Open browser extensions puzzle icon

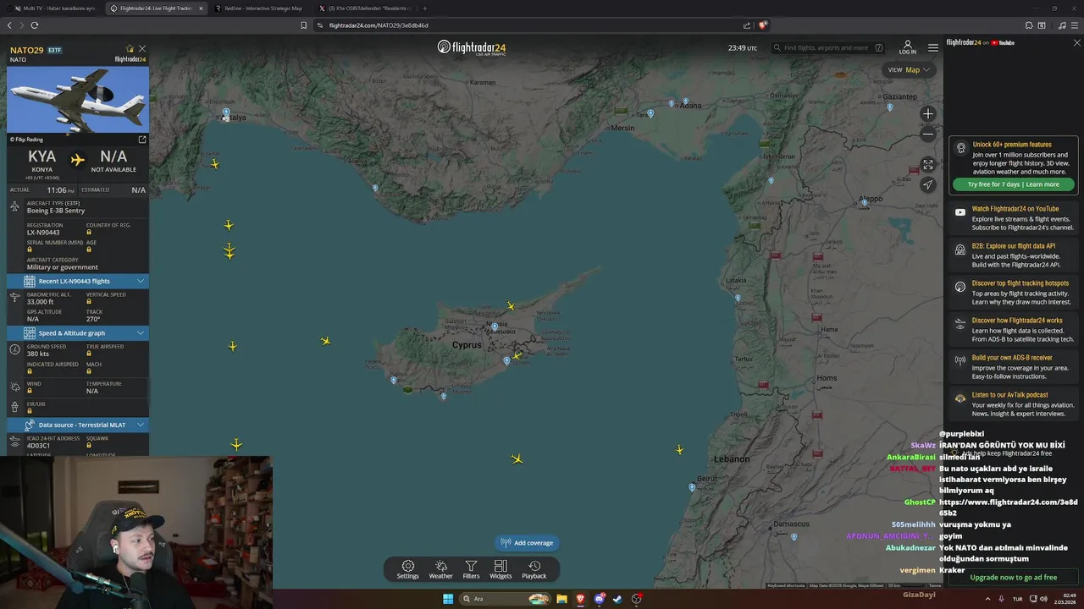coord(1029,25)
